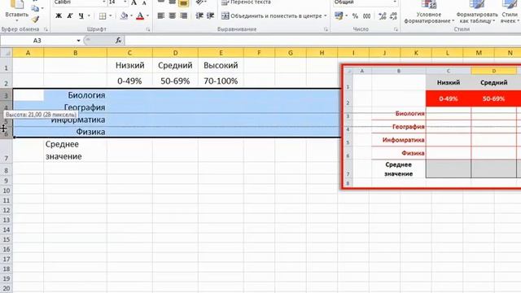
Task: Toggle underline (Ч) formatting
Action: click(81, 15)
